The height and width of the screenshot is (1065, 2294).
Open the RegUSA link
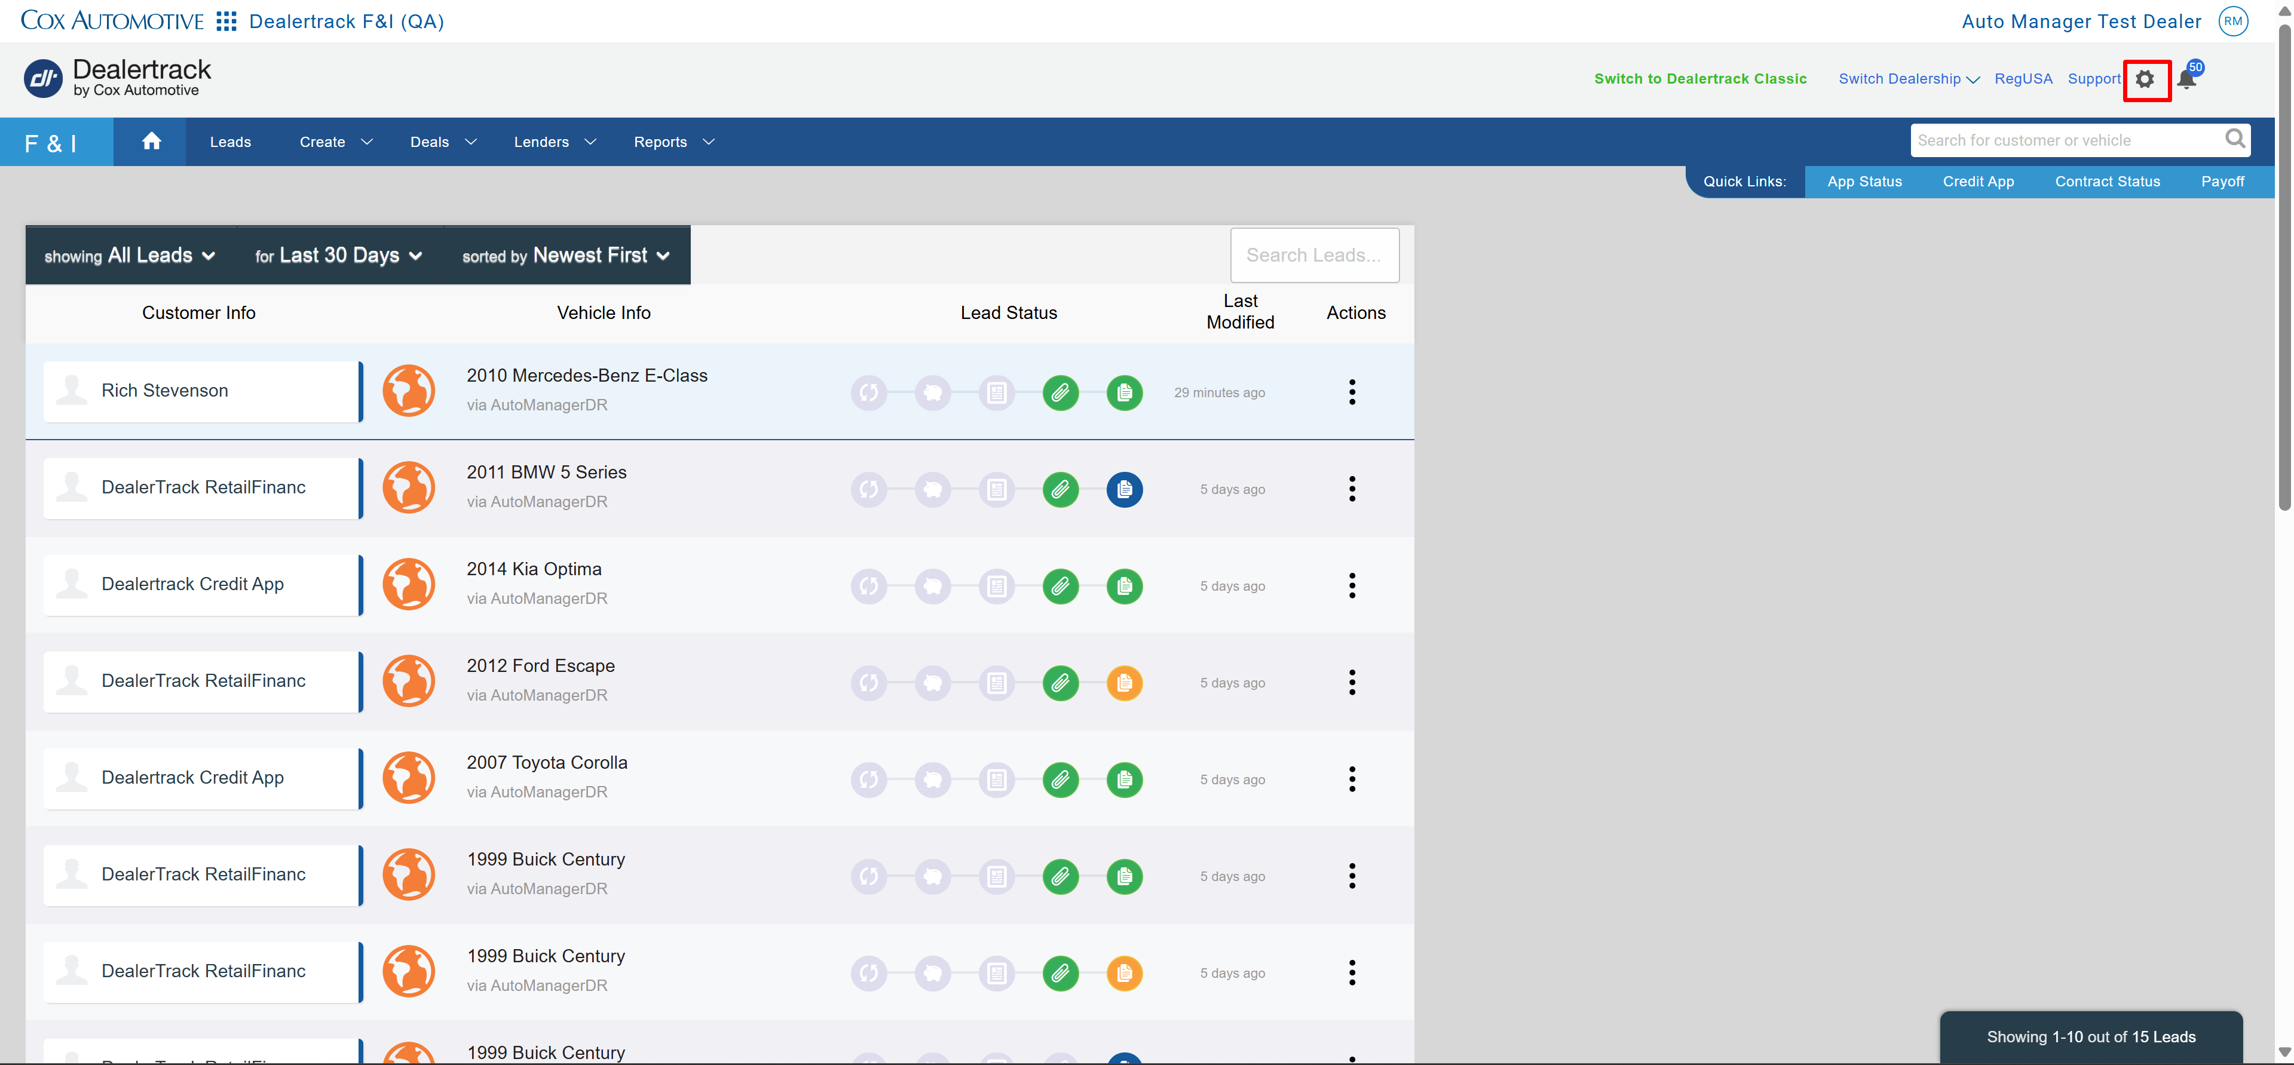2023,79
